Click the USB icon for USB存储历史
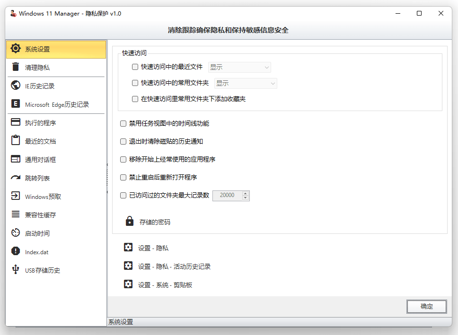 17,270
